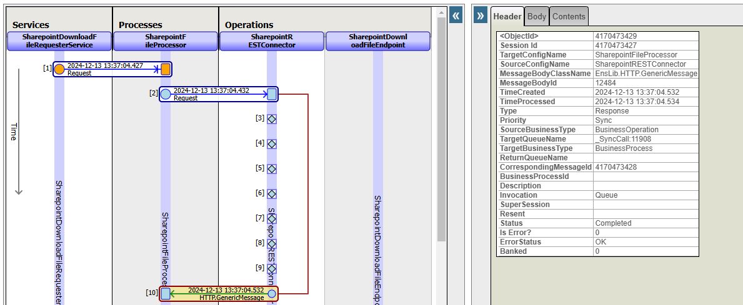Click the orange circle at message 1 start

click(x=59, y=69)
